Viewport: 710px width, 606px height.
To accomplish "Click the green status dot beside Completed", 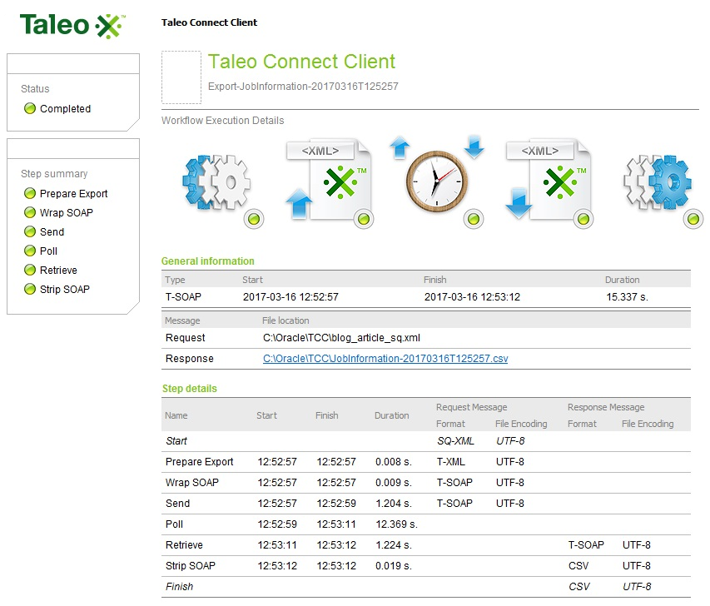I will 30,108.
